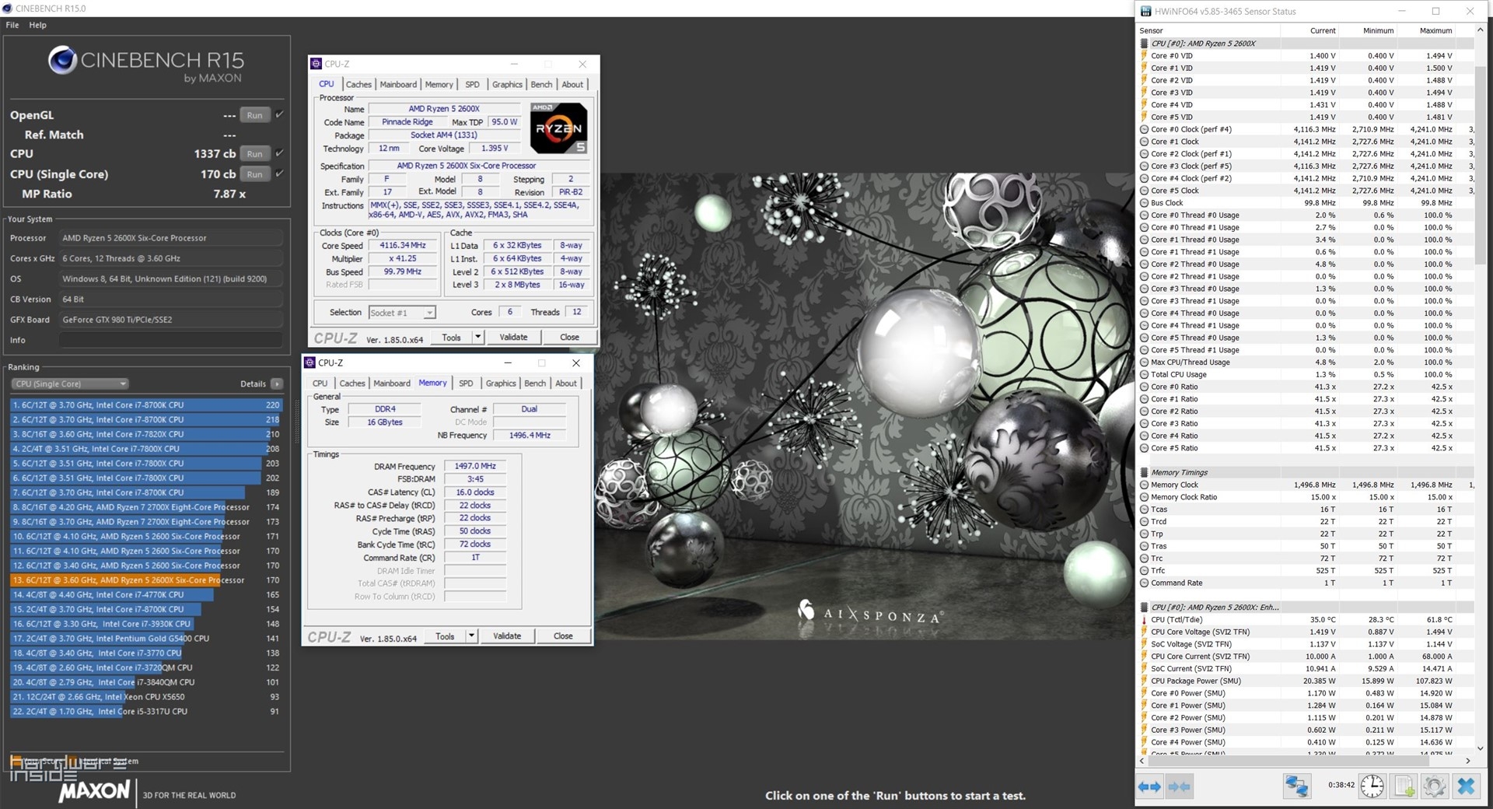Viewport: 1493px width, 809px height.
Task: Open the Tools dropdown arrow in Memory CPU-Z window
Action: (x=471, y=636)
